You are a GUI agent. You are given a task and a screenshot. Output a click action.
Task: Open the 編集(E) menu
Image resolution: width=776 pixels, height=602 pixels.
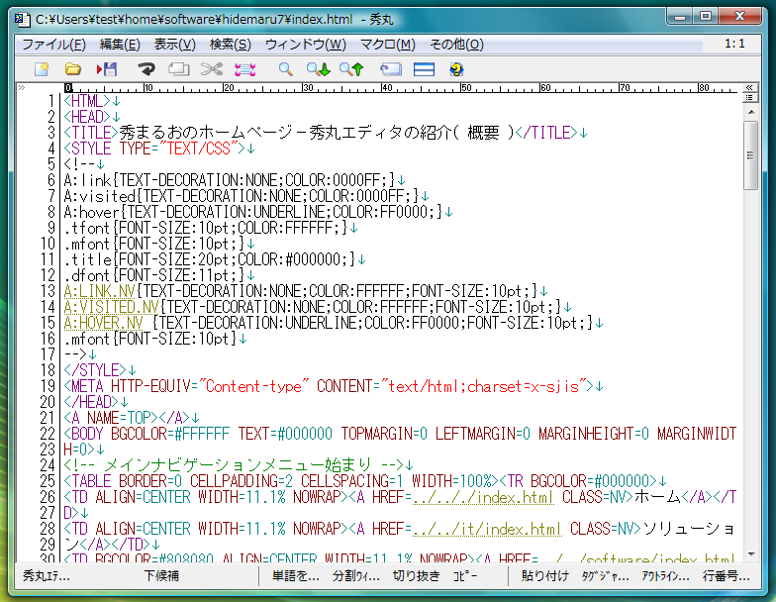(x=120, y=45)
